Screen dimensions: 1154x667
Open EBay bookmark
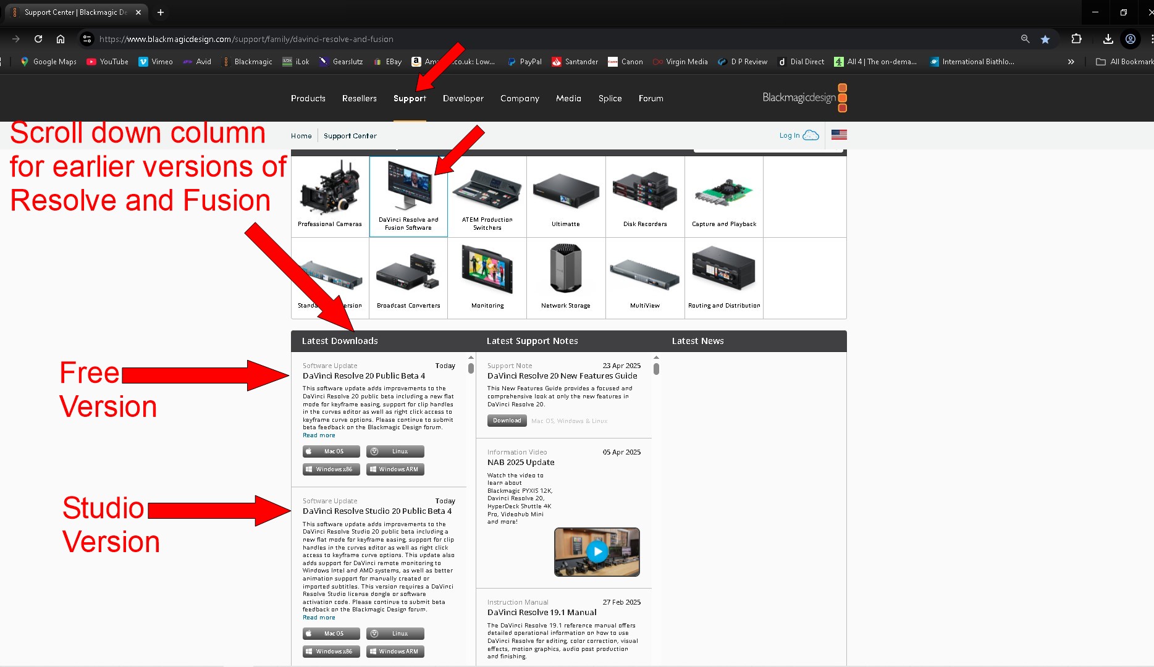387,62
